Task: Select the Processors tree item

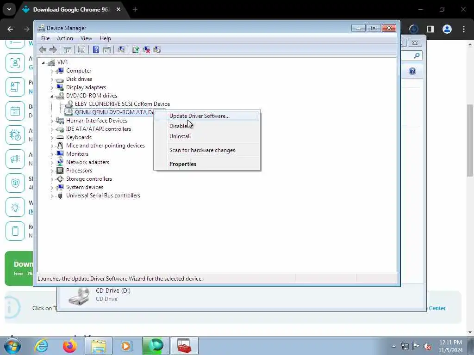Action: tap(79, 171)
